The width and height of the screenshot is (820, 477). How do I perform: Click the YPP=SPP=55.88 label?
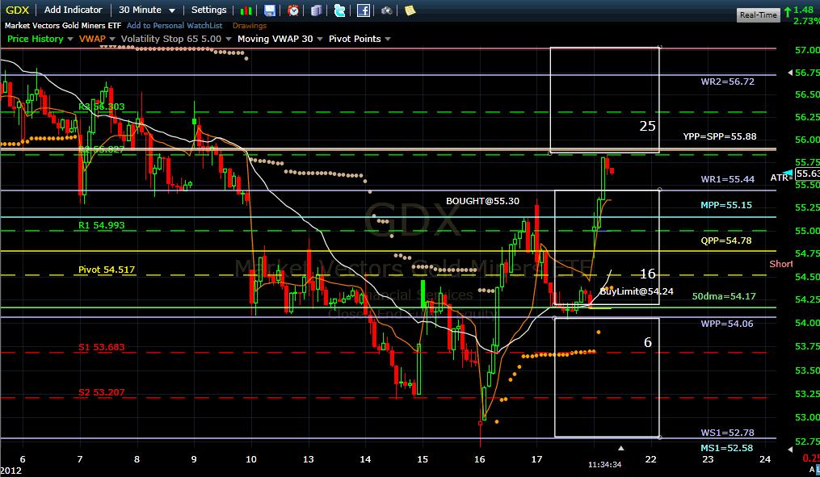(720, 136)
